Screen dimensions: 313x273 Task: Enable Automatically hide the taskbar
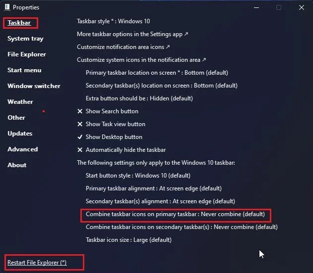[125, 150]
